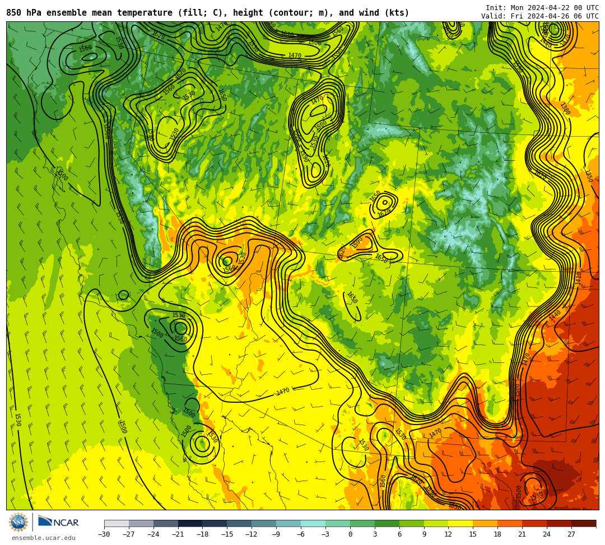Click the Valid: Fri 2024-04-26 06 UTC text
605x545 pixels.
540,16
